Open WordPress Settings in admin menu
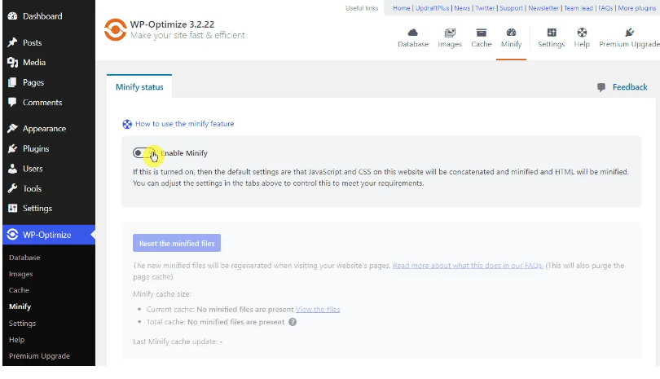Image resolution: width=660 pixels, height=379 pixels. 37,208
